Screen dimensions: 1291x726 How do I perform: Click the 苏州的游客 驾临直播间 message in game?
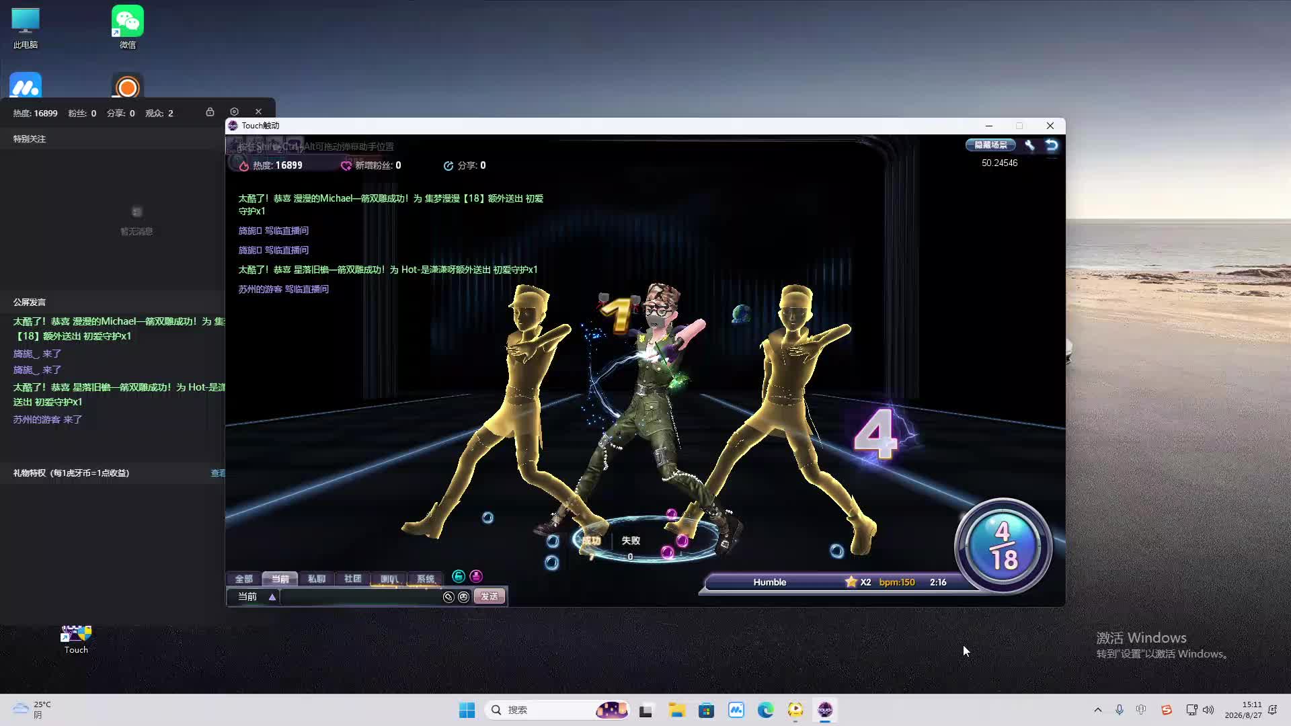coord(283,289)
